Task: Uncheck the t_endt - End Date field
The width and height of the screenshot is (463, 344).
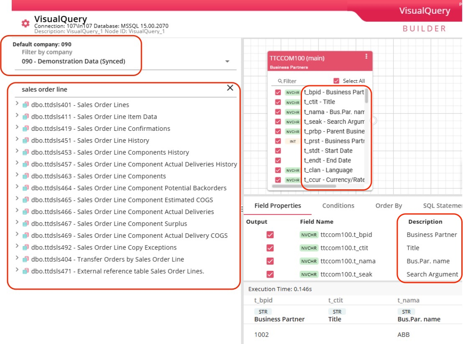Action: click(278, 161)
